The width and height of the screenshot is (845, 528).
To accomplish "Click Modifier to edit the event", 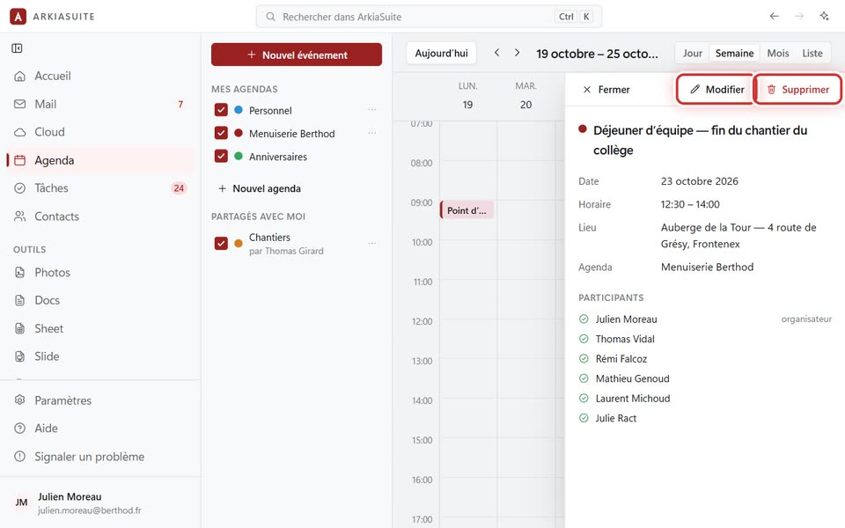I will pyautogui.click(x=717, y=90).
